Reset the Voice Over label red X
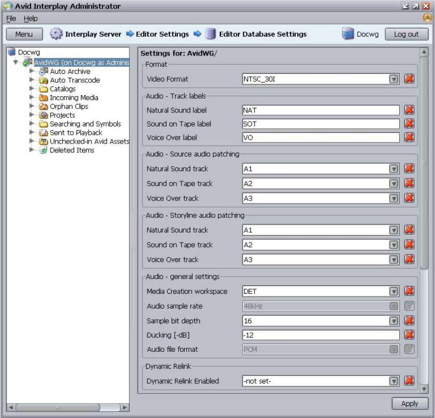 click(409, 137)
